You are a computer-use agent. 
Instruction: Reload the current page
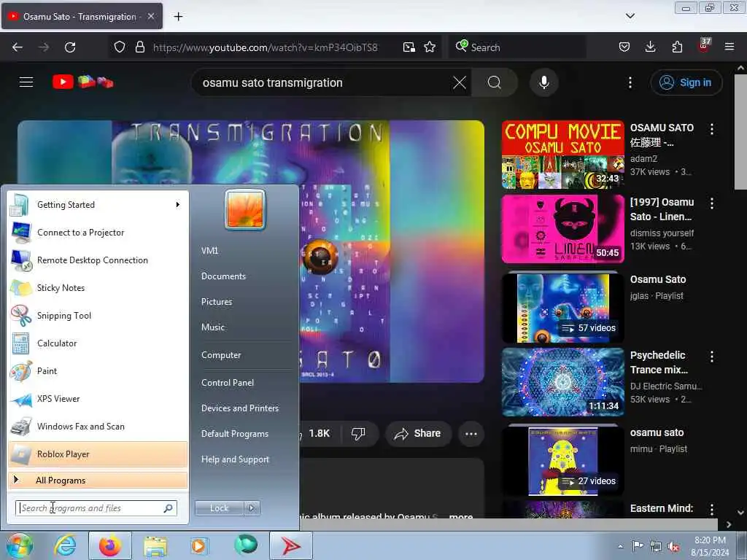pyautogui.click(x=70, y=47)
